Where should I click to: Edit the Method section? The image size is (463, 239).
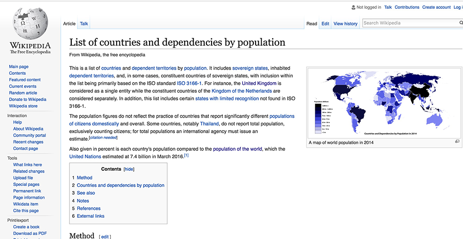(105, 237)
